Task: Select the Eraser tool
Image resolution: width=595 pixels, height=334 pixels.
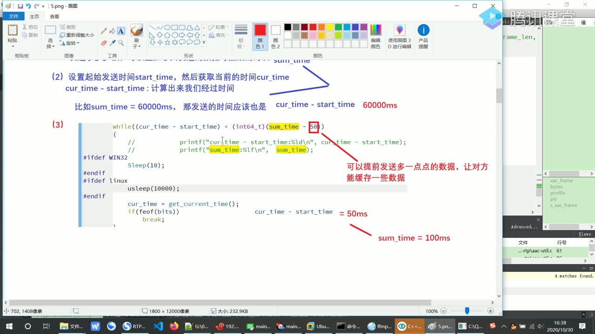Action: (104, 43)
